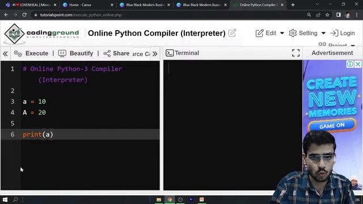Click the Execute gears icon
The height and width of the screenshot is (204, 363).
point(18,53)
